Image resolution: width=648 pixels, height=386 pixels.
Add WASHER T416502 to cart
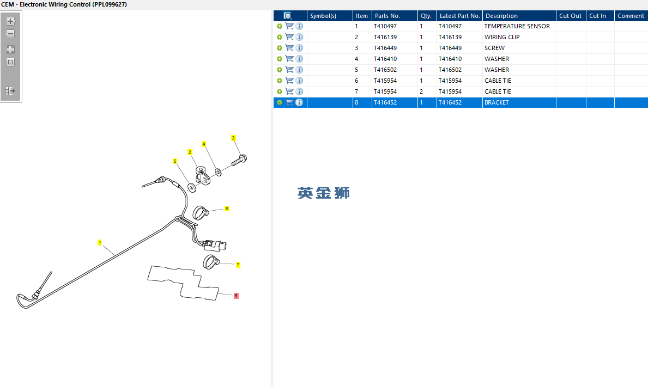289,69
